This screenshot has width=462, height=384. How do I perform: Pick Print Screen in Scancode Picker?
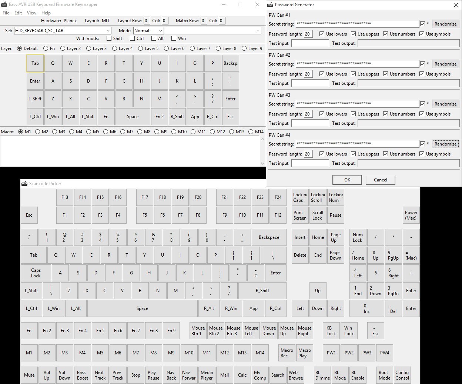pos(300,215)
